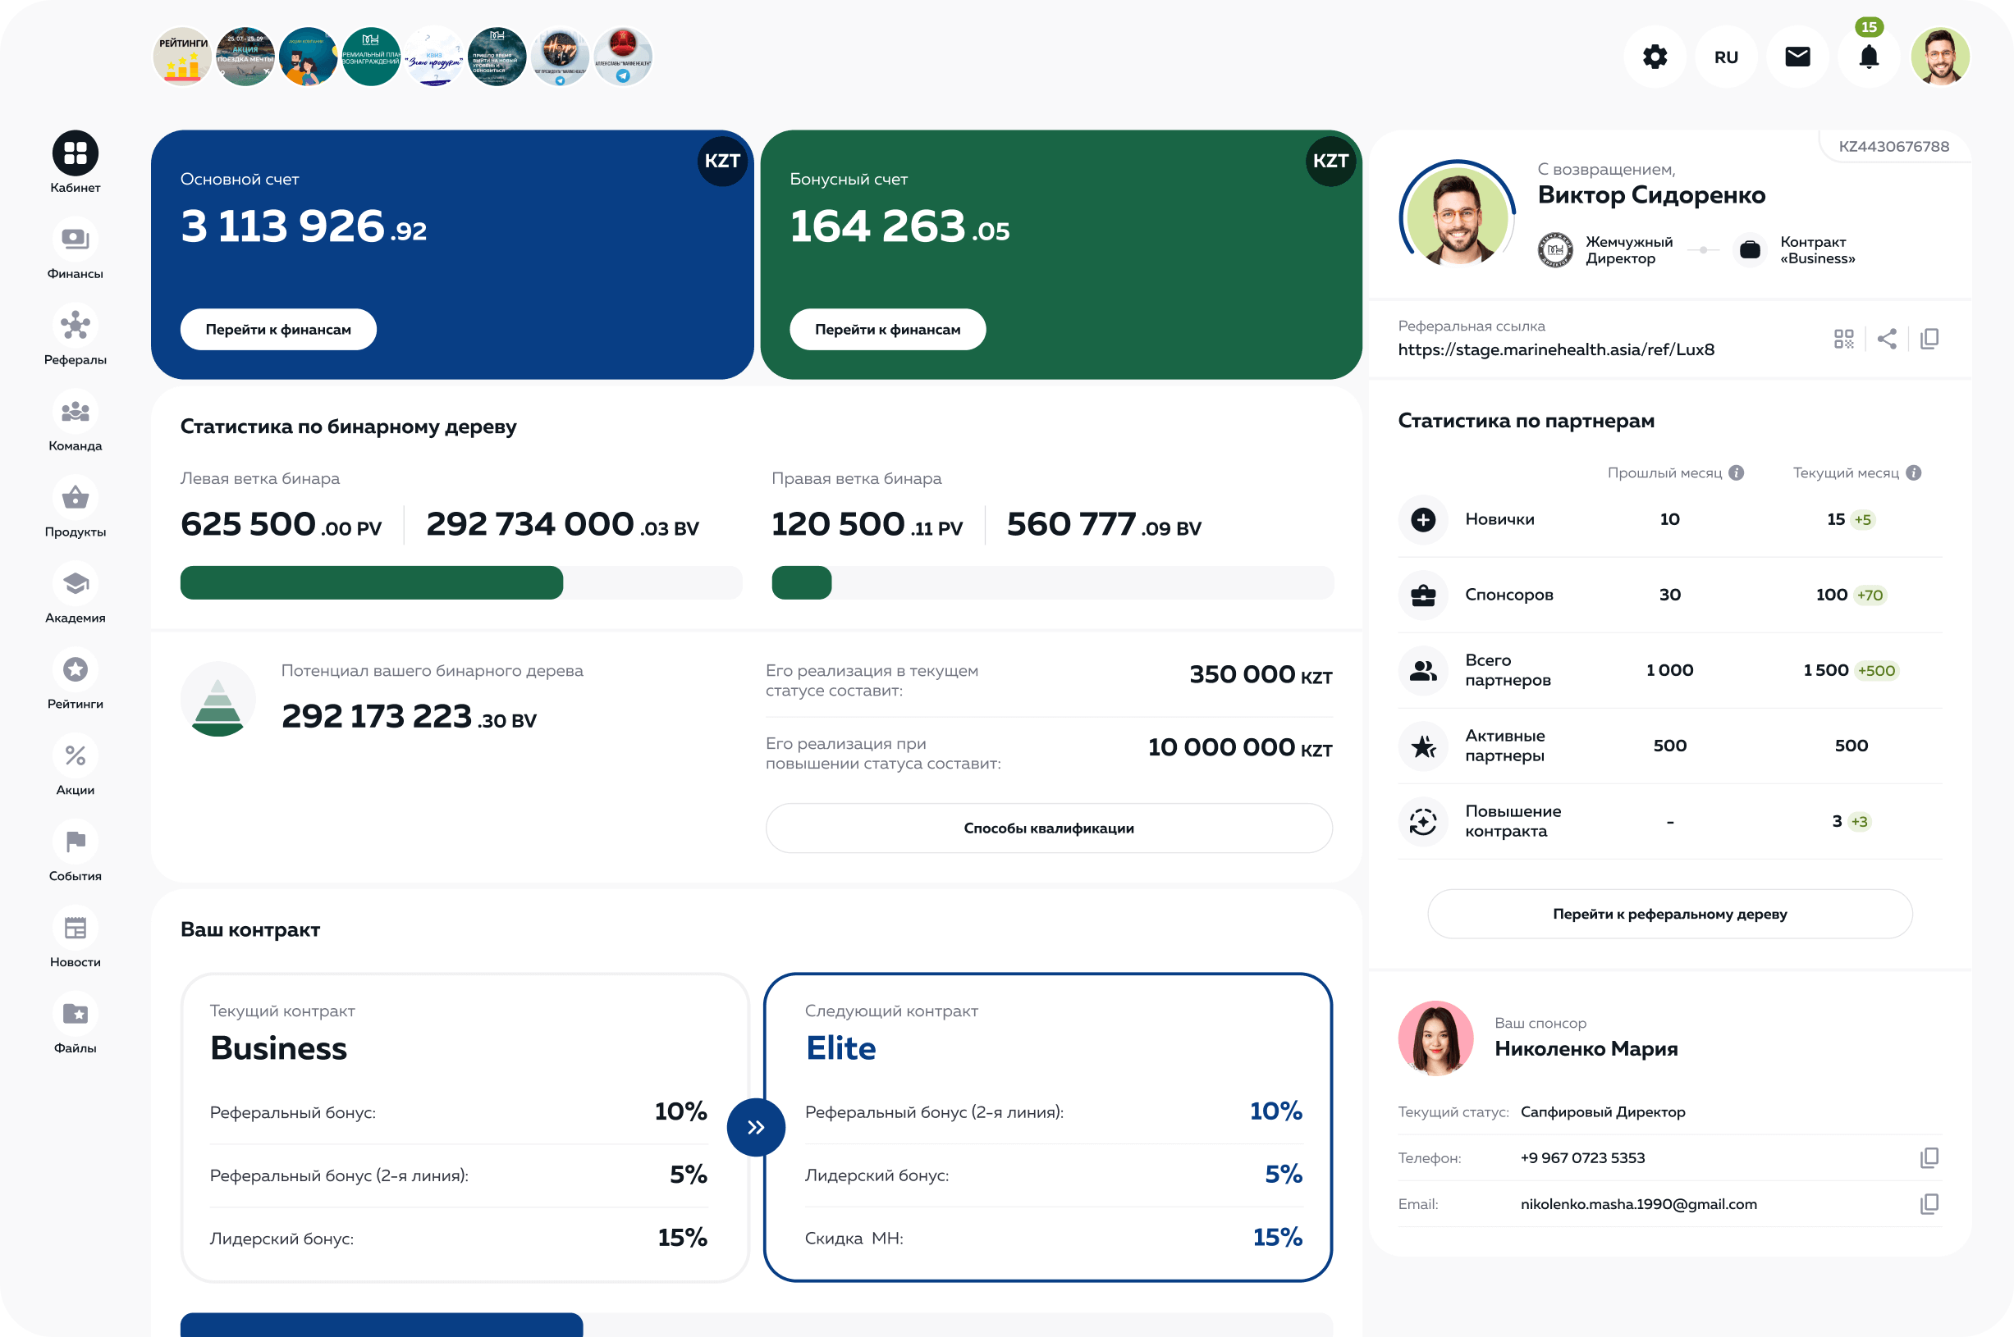Show QR code for referral link
The width and height of the screenshot is (2014, 1337).
click(x=1843, y=340)
